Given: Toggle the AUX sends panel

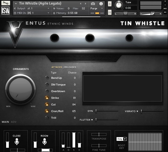Looking at the screenshot, I should [x=165, y=9].
